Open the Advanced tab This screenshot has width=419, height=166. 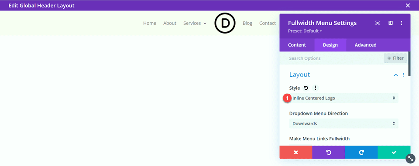[x=366, y=45]
